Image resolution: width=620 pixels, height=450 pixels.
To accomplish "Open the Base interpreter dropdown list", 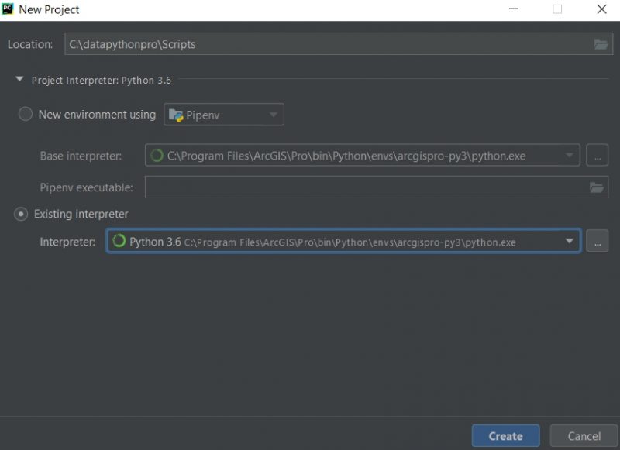I will pos(573,155).
